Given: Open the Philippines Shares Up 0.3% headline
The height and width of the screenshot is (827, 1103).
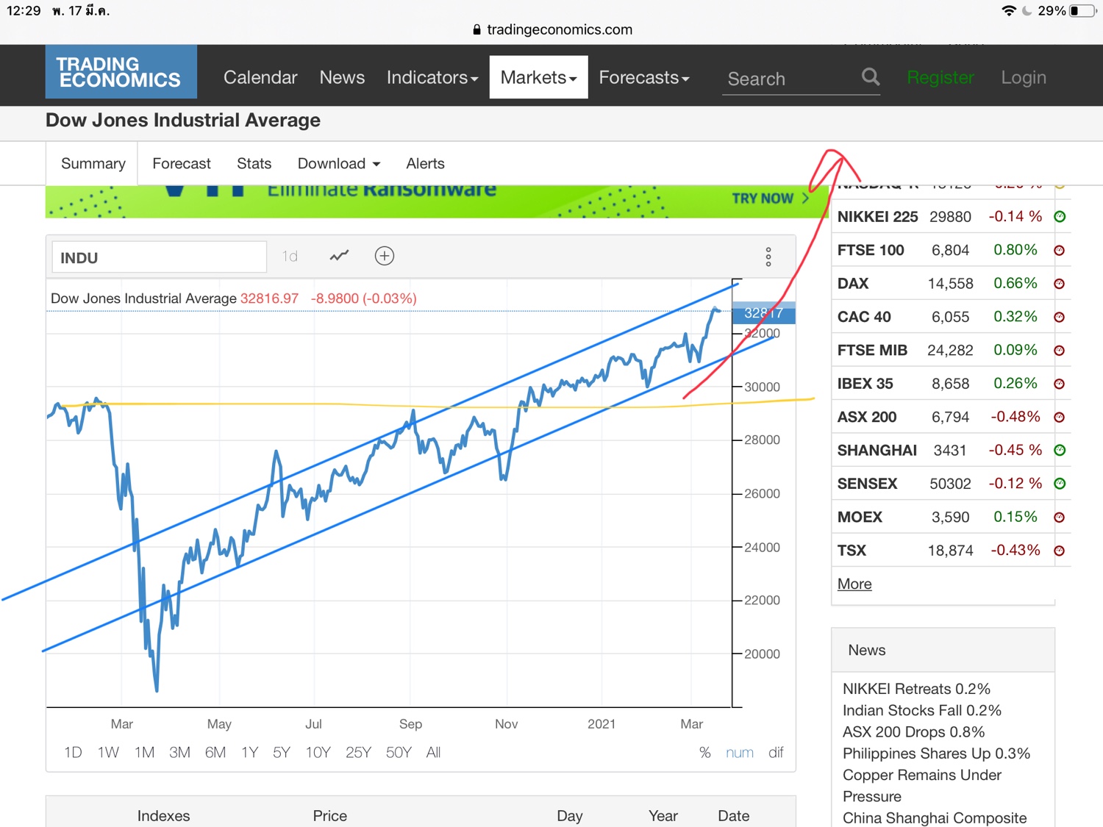Looking at the screenshot, I should [x=936, y=753].
